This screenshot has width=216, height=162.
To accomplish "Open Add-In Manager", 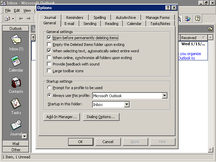I will 61,117.
